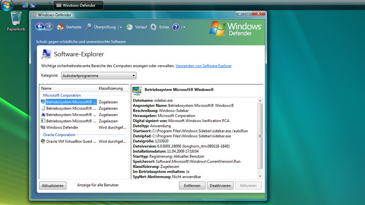The image size is (365, 205).
Task: Click the details pane program icon
Action: pyautogui.click(x=137, y=91)
